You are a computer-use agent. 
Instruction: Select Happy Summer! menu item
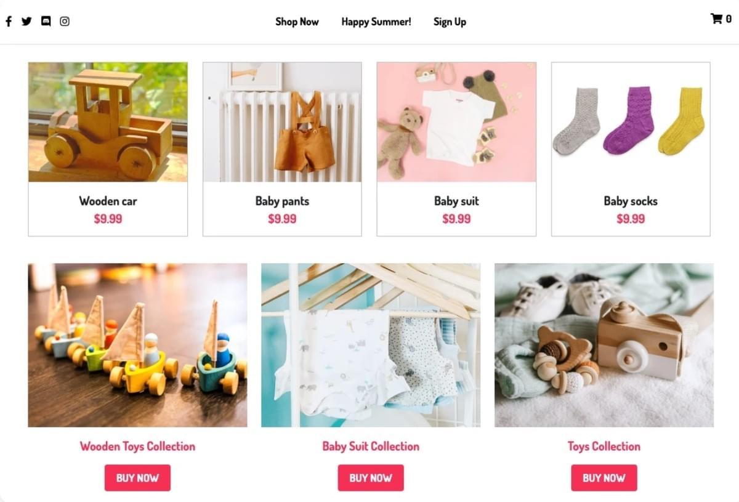(376, 22)
